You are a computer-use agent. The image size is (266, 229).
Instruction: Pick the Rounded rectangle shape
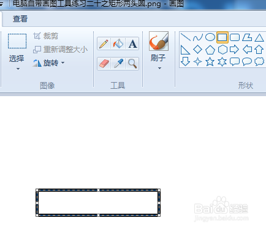click(235, 37)
